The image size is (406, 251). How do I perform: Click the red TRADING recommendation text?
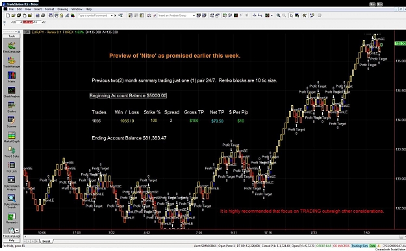[302, 211]
